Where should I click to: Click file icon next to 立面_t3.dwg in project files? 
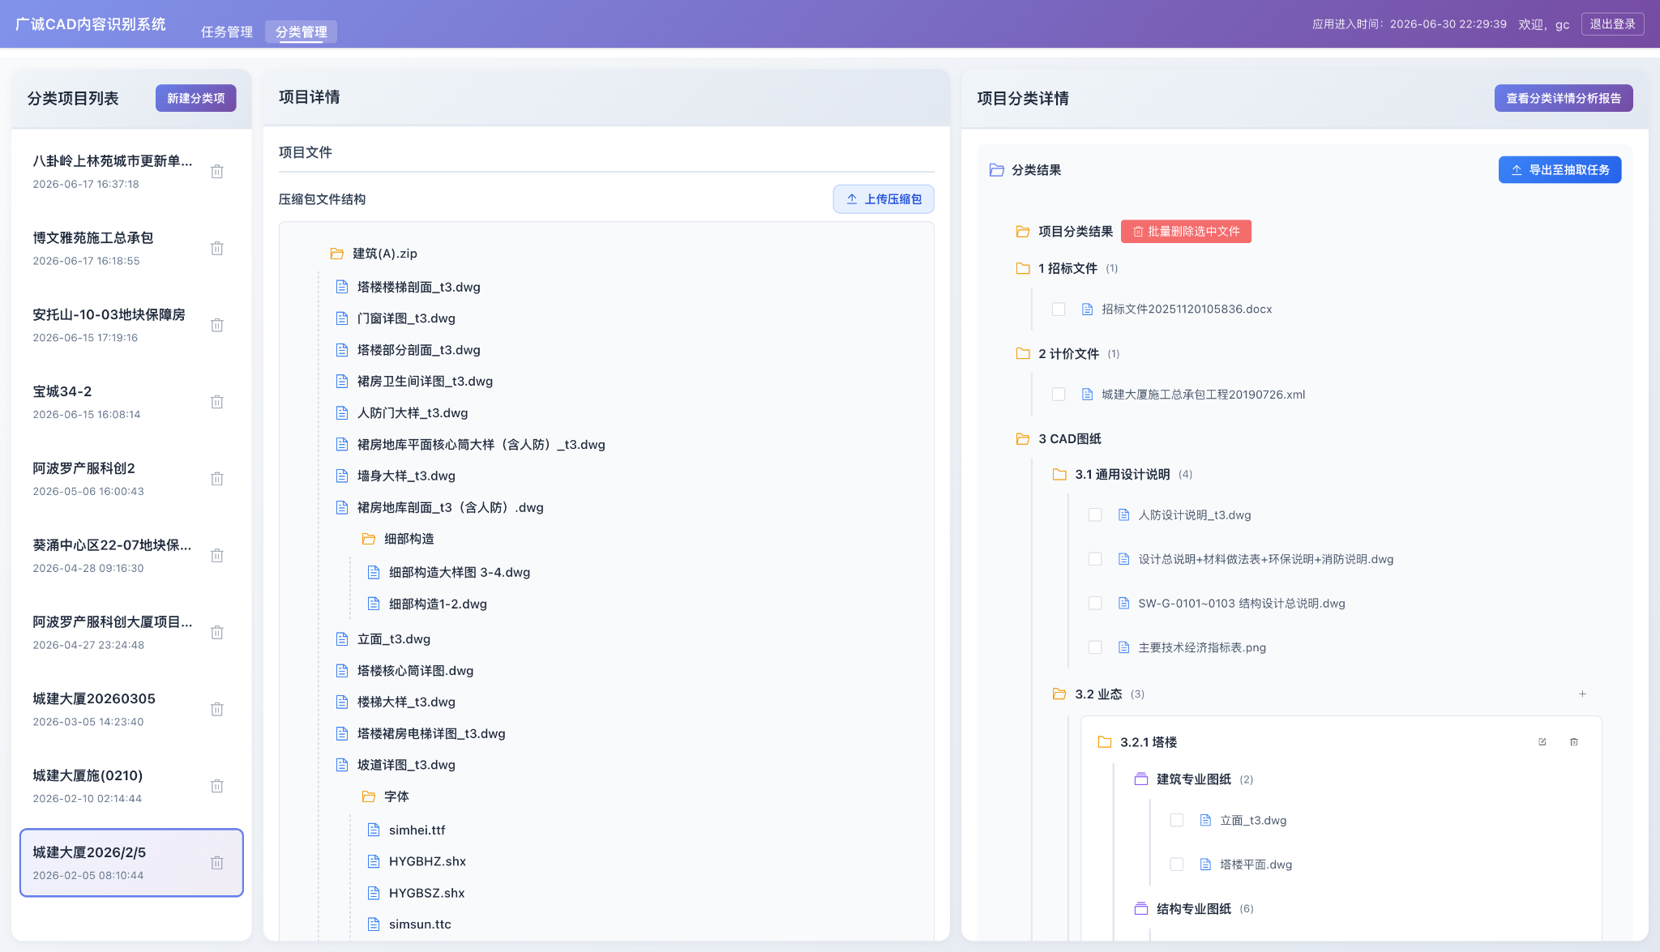point(342,639)
